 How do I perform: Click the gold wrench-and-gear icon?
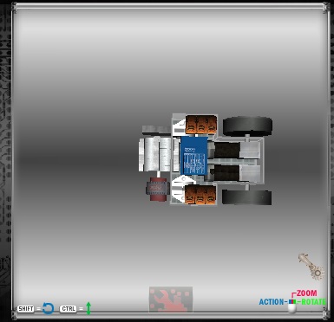(311, 267)
